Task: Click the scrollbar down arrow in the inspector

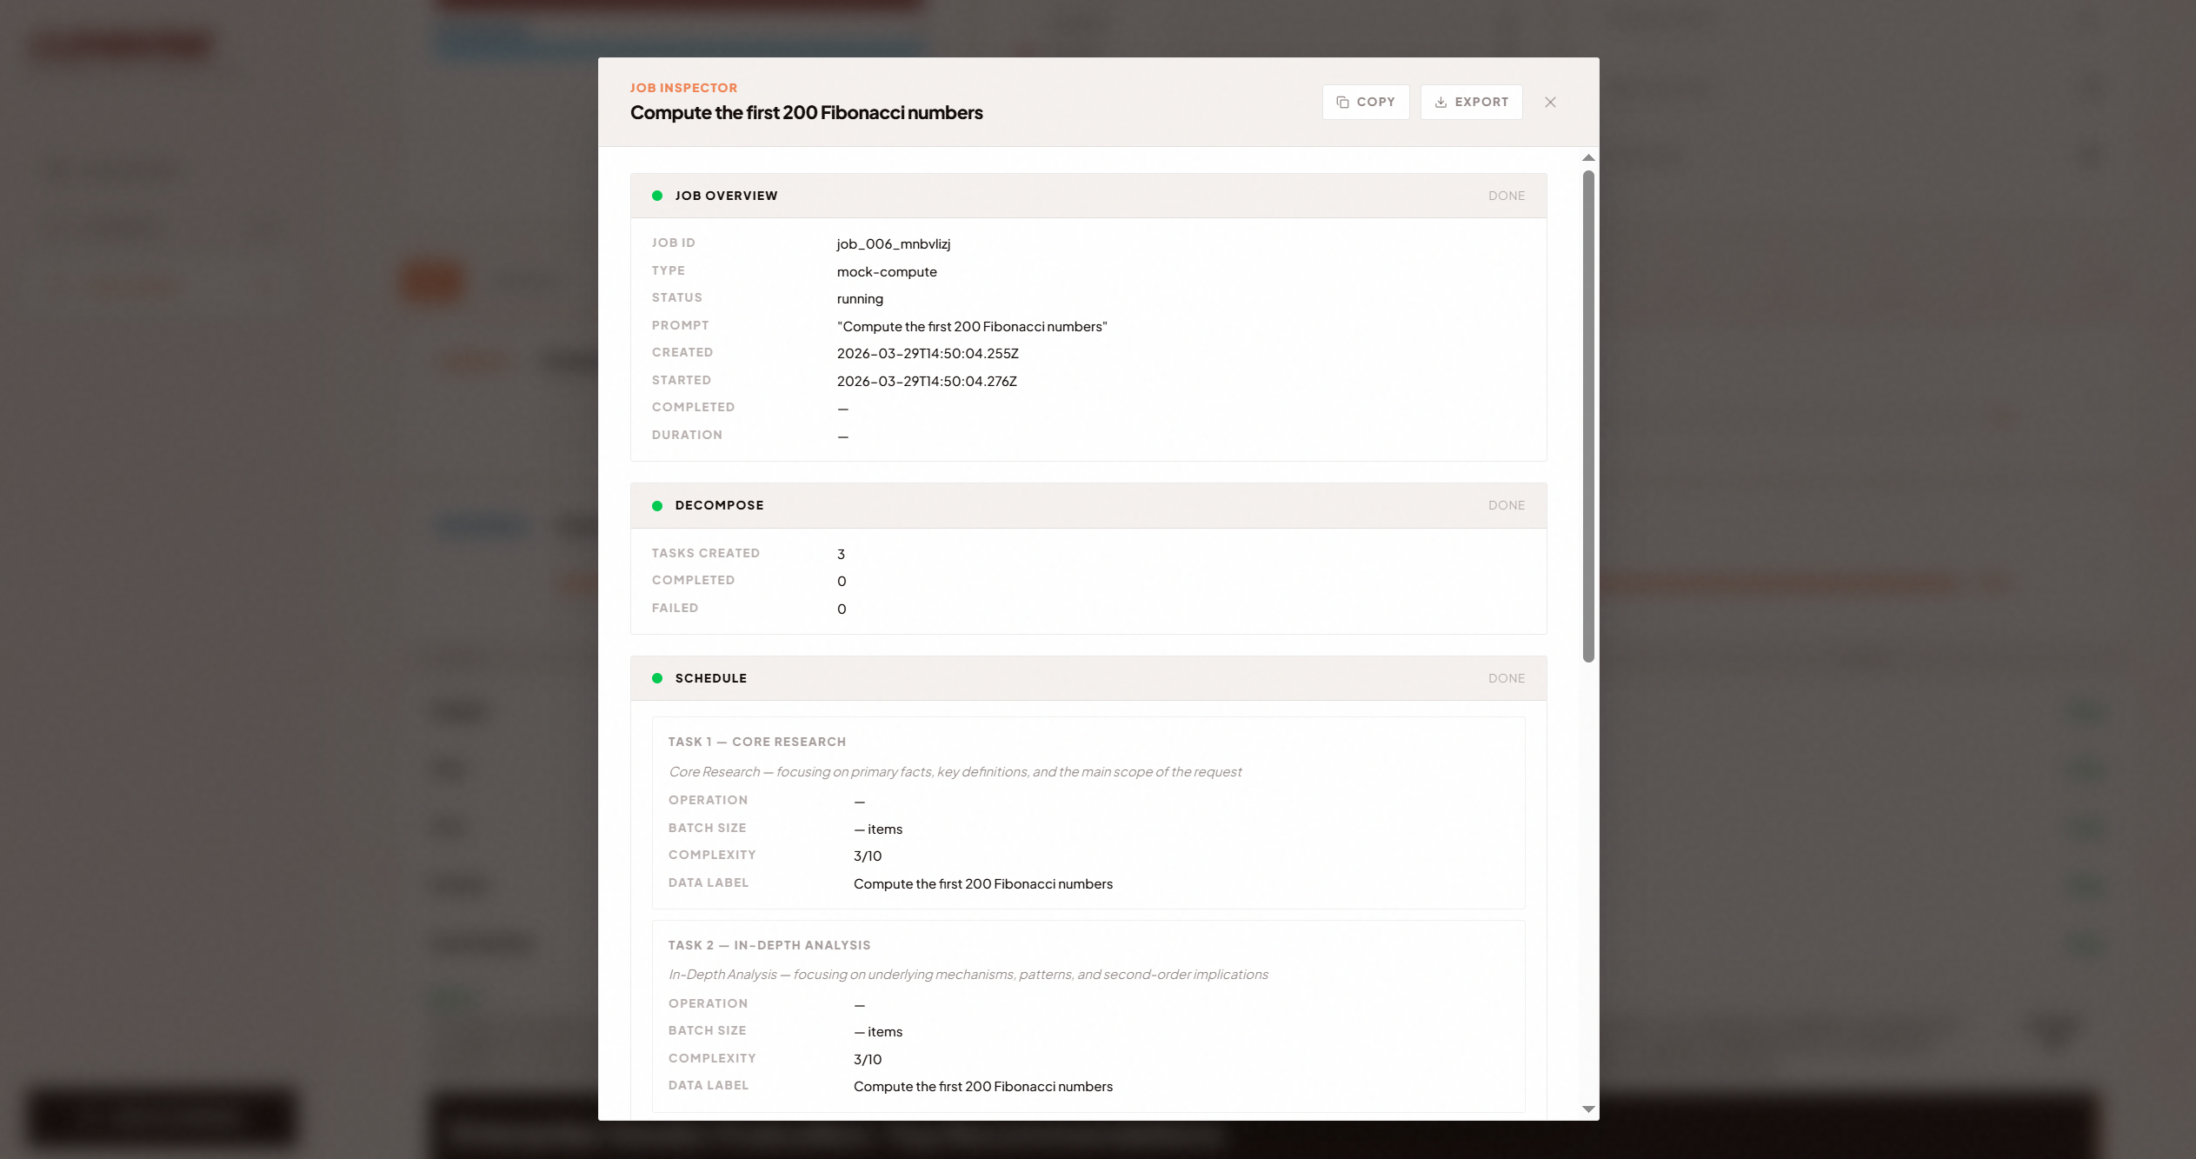Action: pyautogui.click(x=1588, y=1109)
